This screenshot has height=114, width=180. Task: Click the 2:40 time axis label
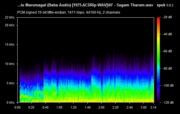[130, 107]
